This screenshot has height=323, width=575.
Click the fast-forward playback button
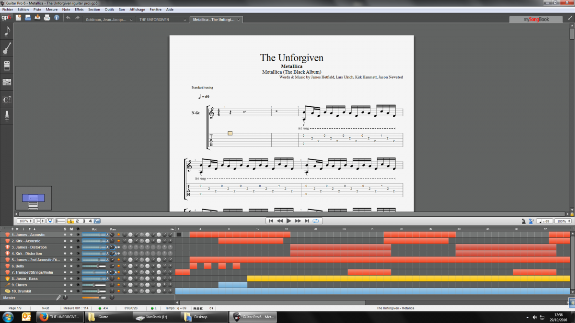coord(298,221)
